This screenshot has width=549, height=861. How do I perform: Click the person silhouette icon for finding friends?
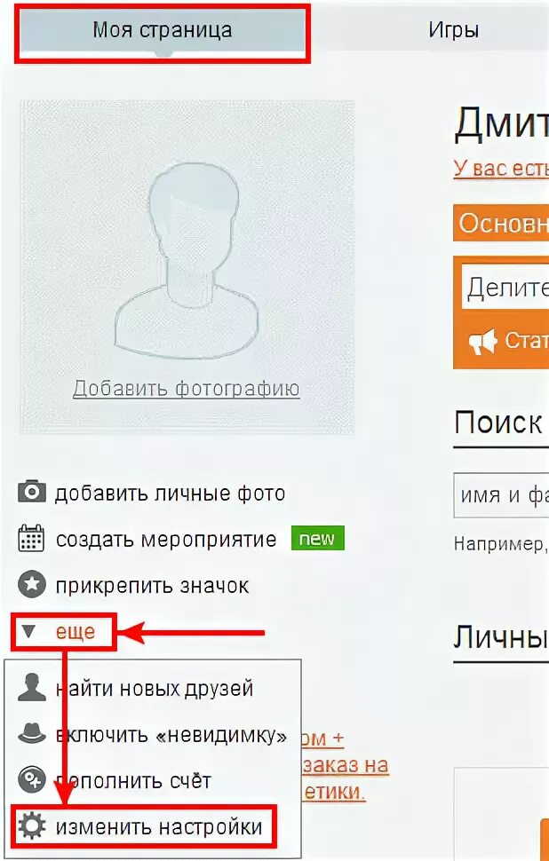pos(31,687)
